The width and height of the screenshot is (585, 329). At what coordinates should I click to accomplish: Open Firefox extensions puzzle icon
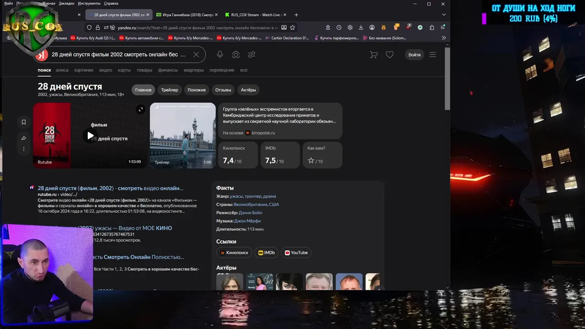tap(431, 27)
